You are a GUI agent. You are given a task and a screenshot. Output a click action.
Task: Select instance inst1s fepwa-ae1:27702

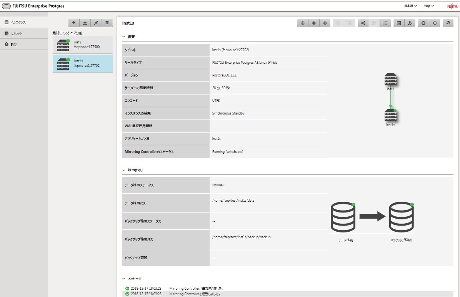pyautogui.click(x=83, y=64)
